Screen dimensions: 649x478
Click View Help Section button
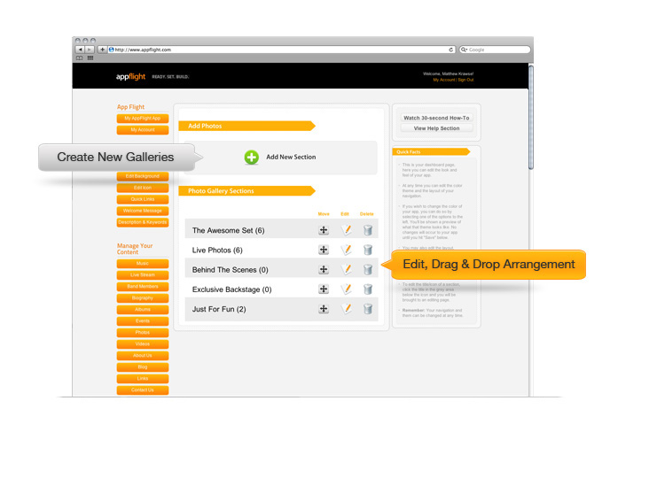click(436, 128)
